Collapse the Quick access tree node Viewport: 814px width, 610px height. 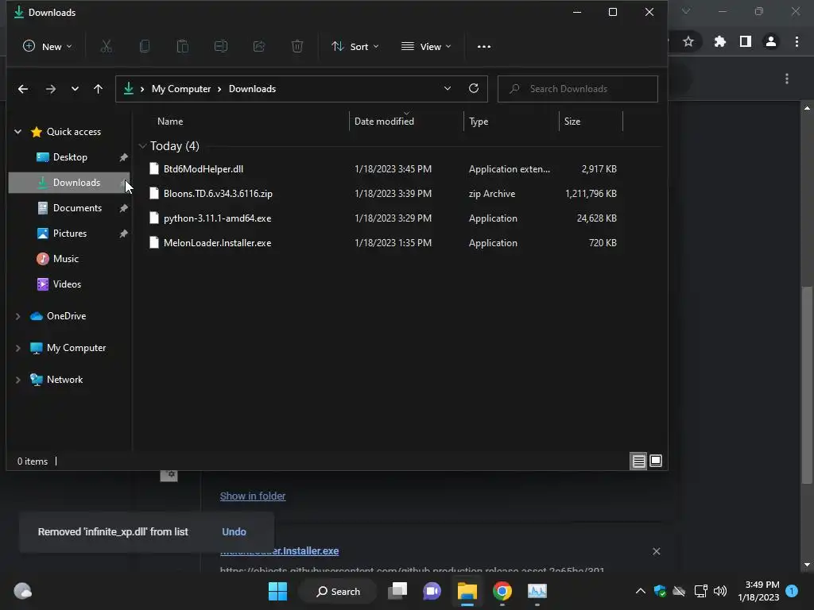click(x=18, y=132)
